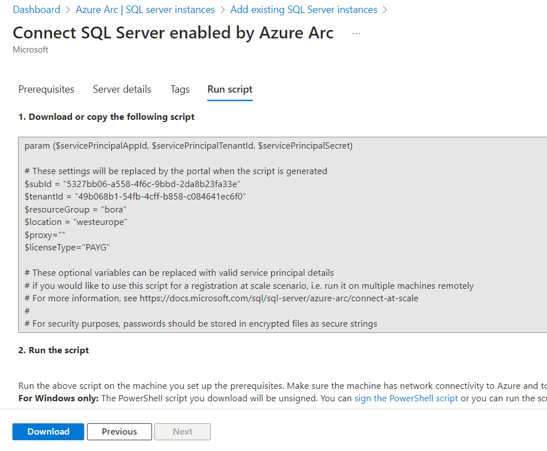Open the Server details tab
This screenshot has width=547, height=451.
(x=122, y=89)
